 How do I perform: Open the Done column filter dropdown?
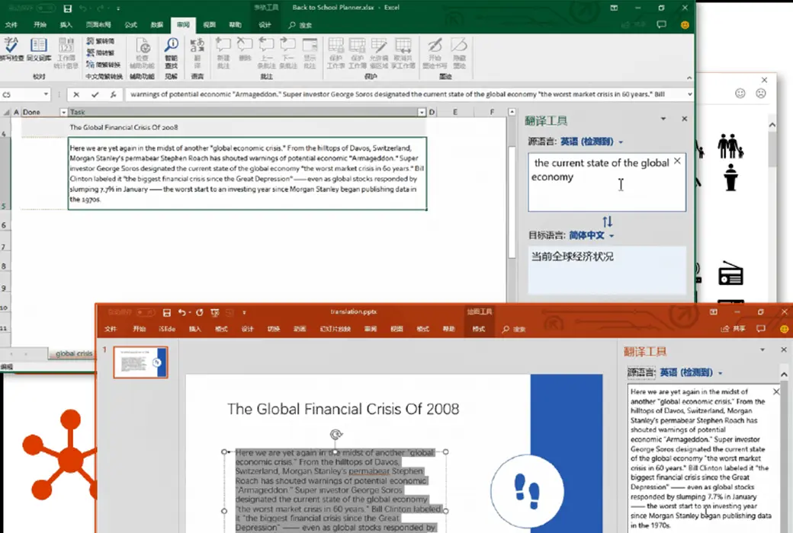[x=63, y=112]
